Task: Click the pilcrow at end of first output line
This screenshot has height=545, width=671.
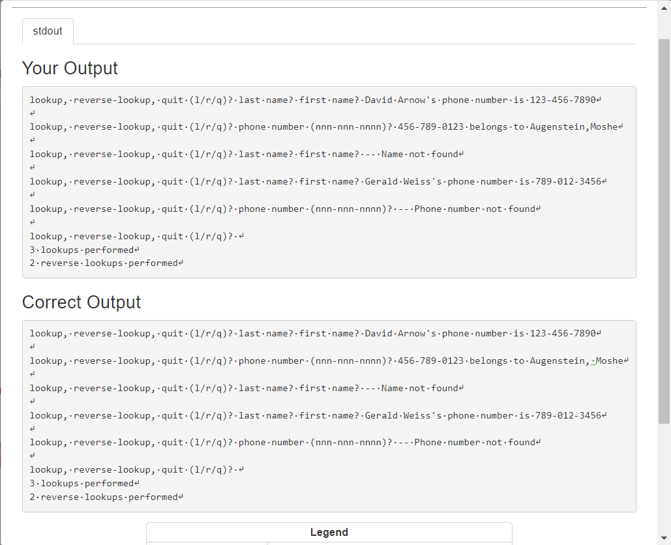Action: click(x=598, y=99)
